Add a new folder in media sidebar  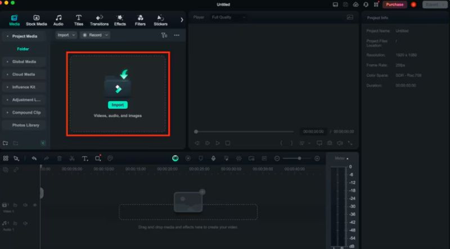[x=5, y=143]
